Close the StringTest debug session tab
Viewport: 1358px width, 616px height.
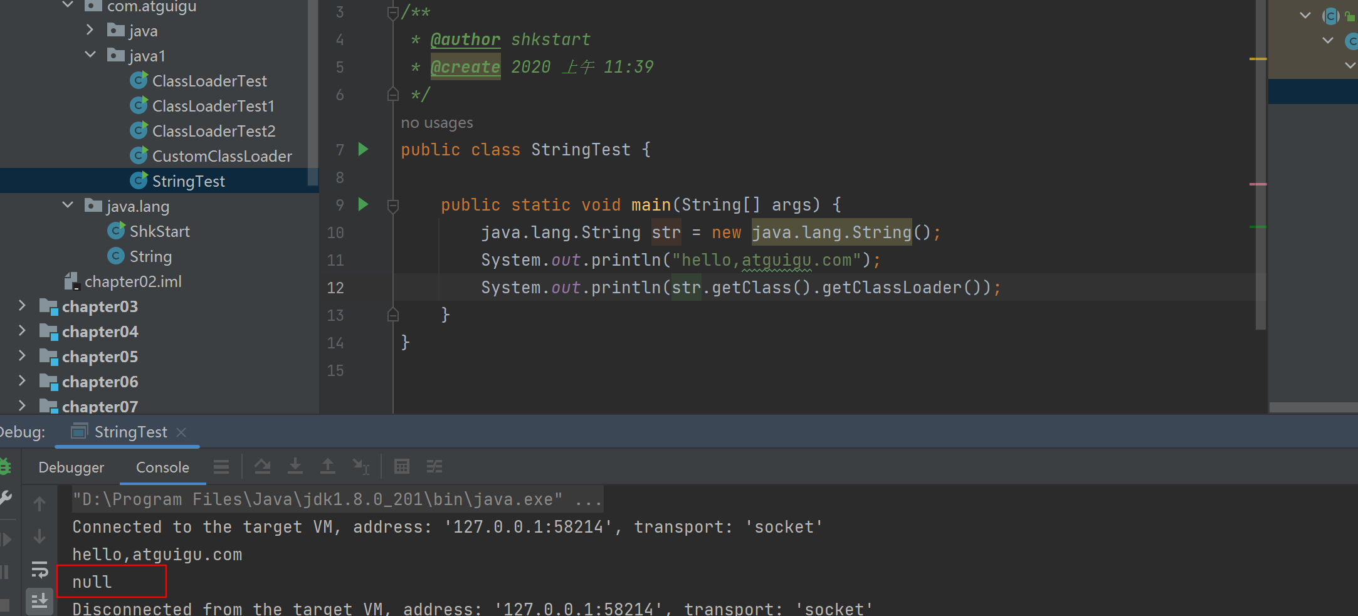pos(181,432)
